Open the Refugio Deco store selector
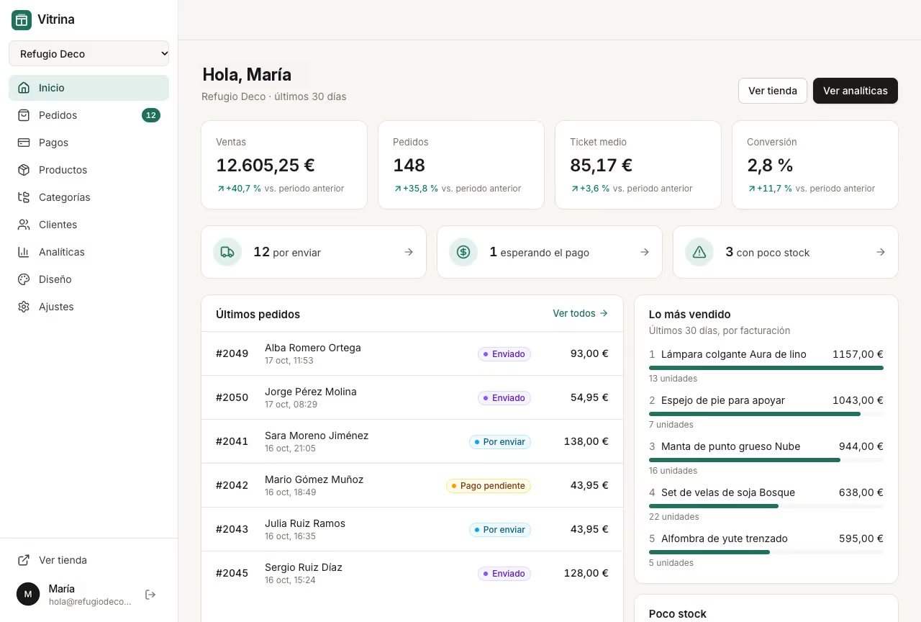Screen dimensions: 921x622 [89, 53]
